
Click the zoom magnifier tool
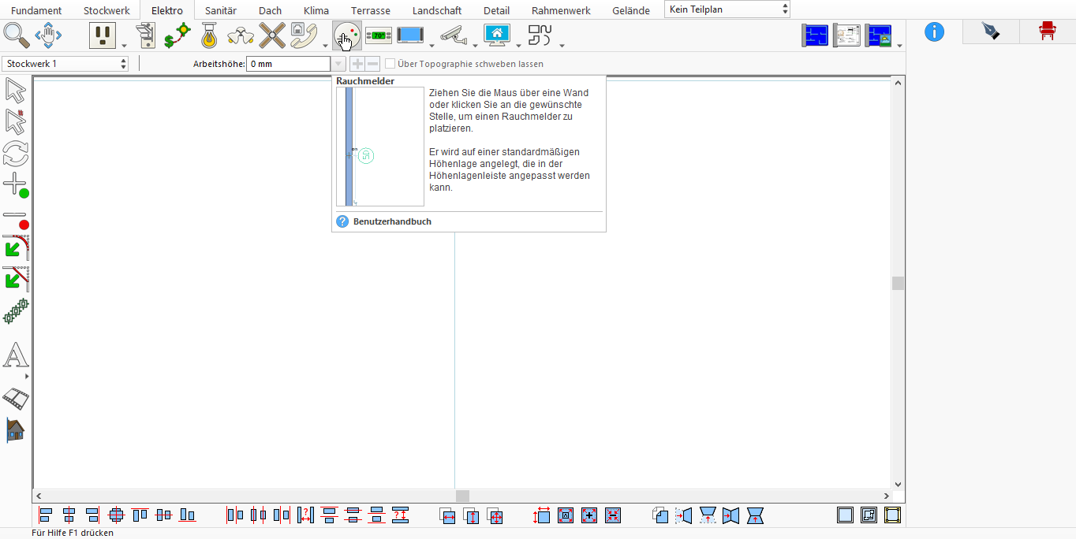(16, 35)
